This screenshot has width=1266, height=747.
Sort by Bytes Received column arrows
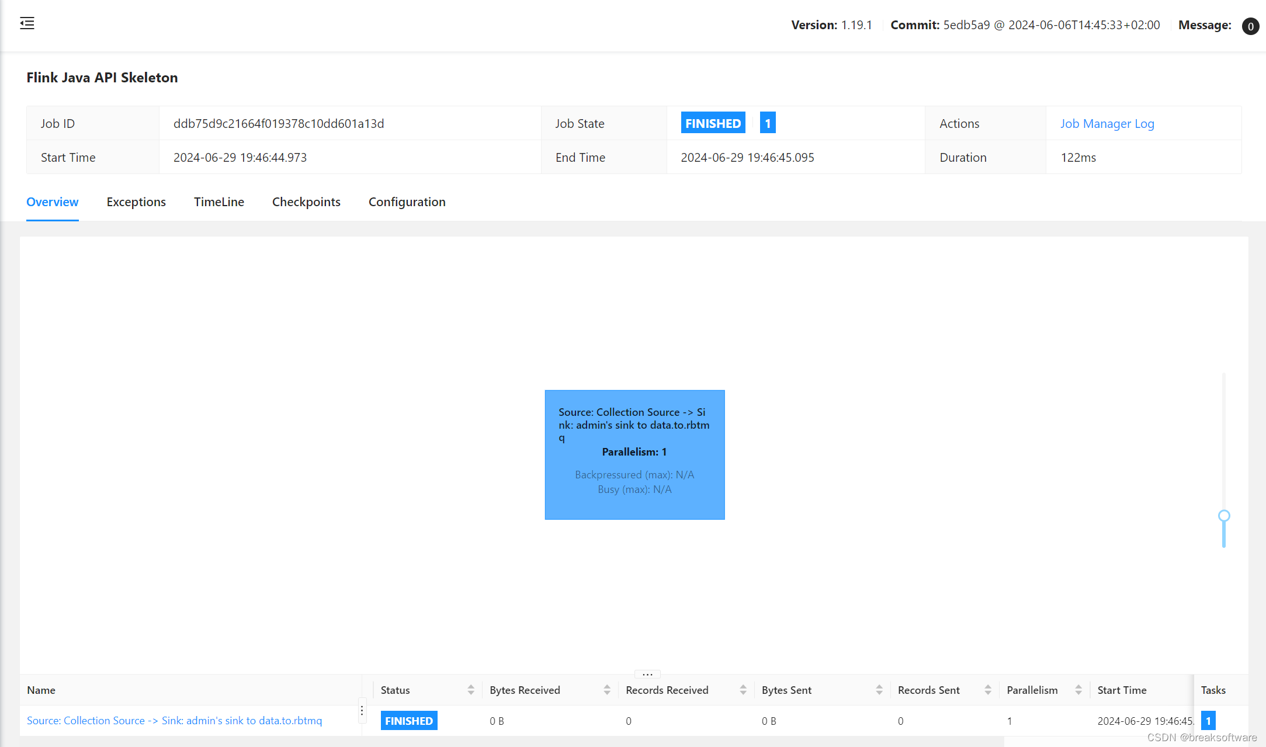pyautogui.click(x=607, y=690)
